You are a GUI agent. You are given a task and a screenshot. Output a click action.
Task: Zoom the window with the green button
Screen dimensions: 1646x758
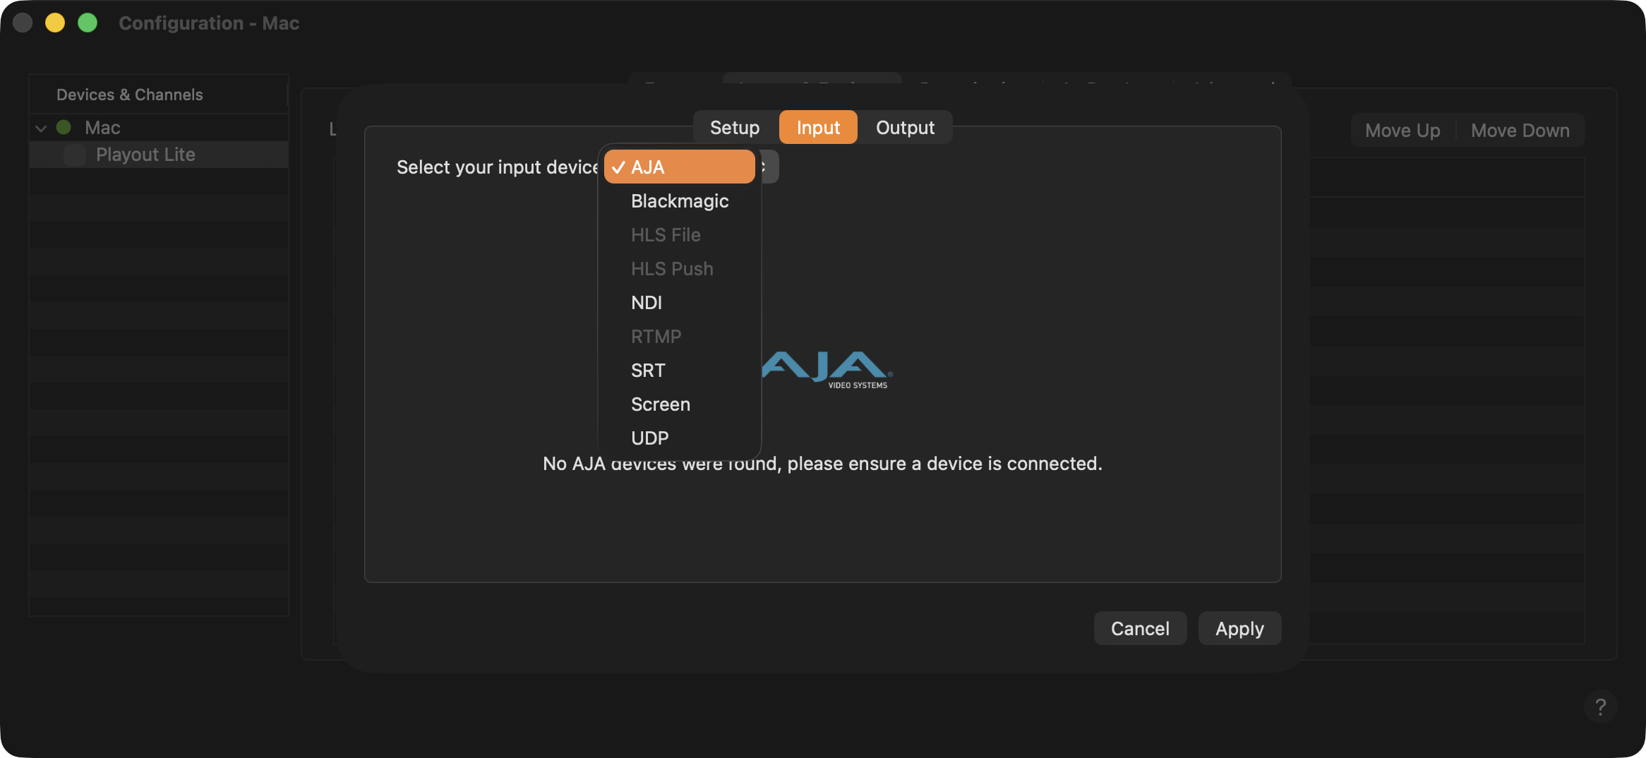point(88,23)
